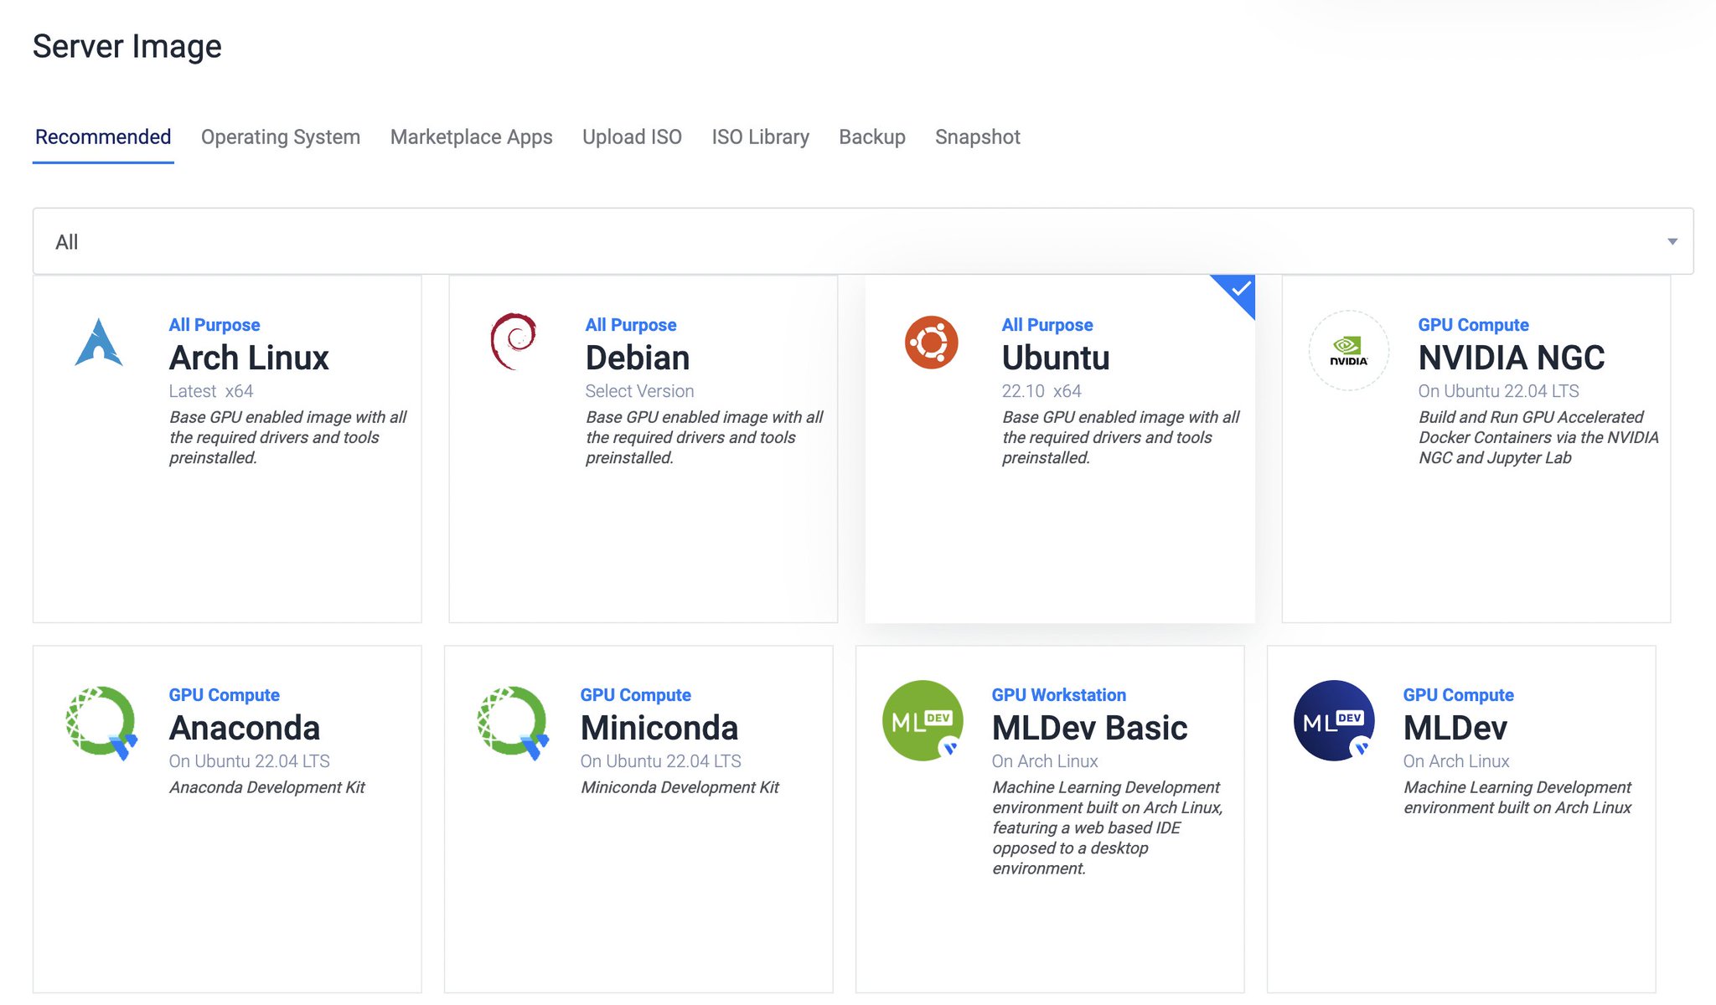
Task: Click the dark blue MLDev logo
Action: [x=1334, y=720]
